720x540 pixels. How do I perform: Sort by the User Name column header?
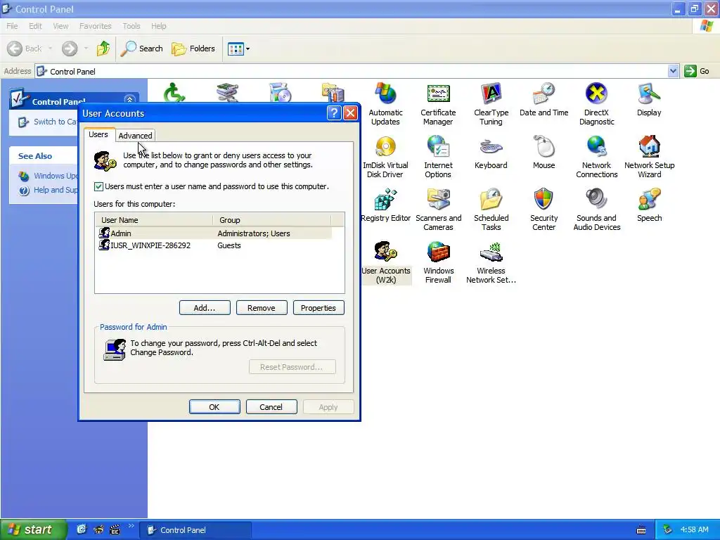click(x=154, y=220)
